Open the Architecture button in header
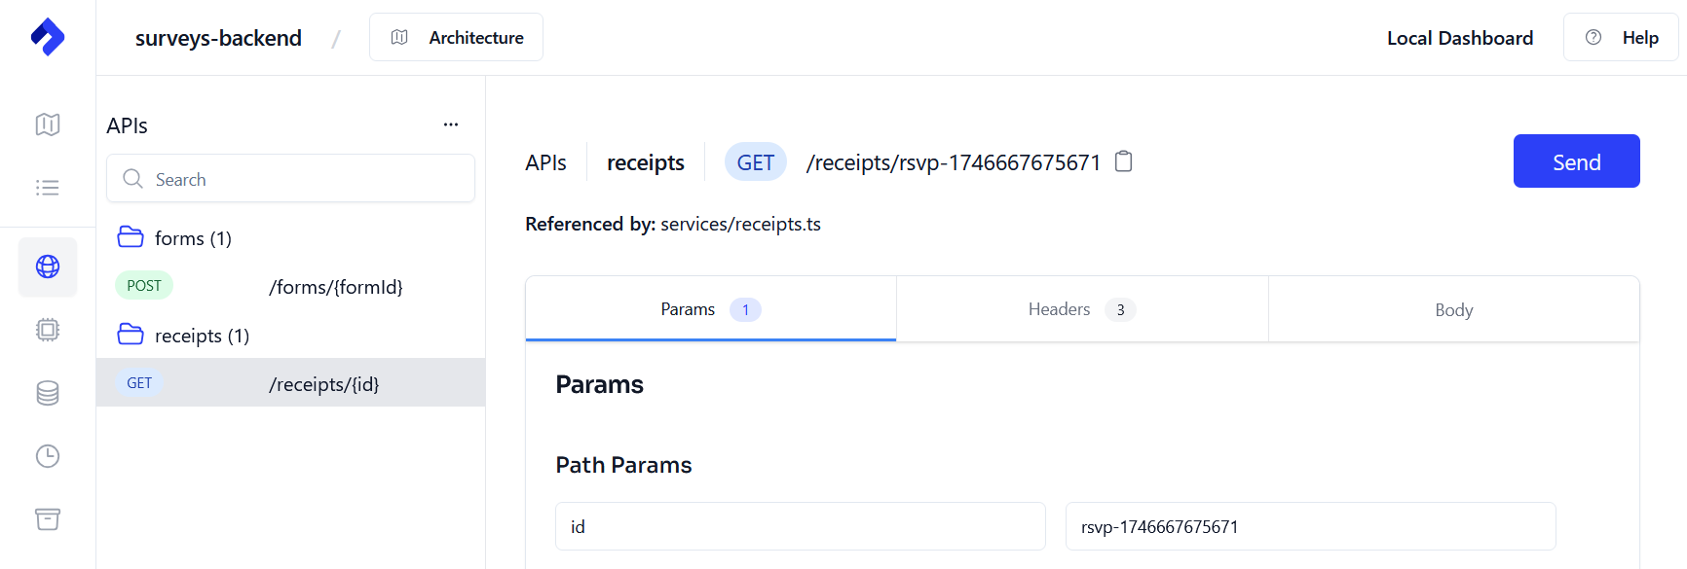 click(456, 38)
